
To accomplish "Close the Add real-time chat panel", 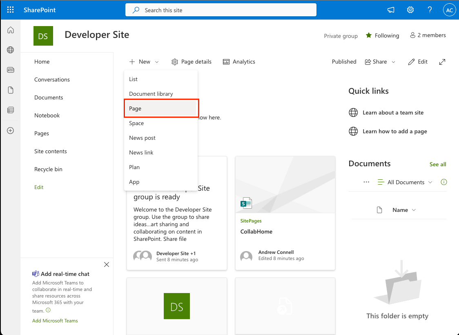I will click(107, 264).
